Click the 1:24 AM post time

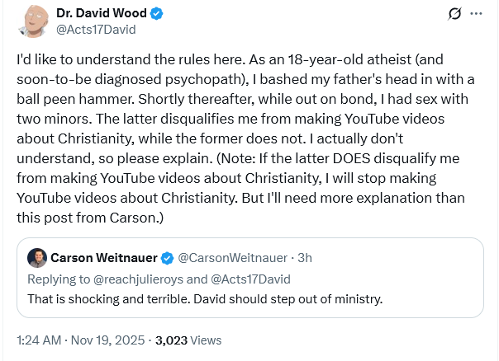point(39,339)
